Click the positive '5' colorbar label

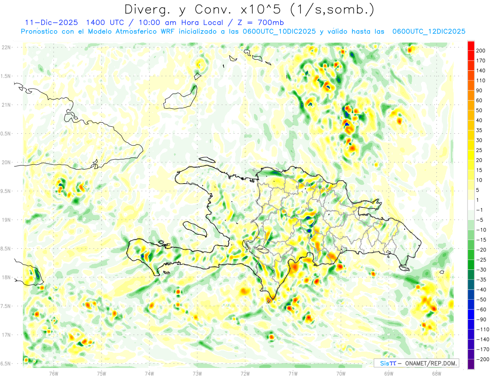pos(478,190)
